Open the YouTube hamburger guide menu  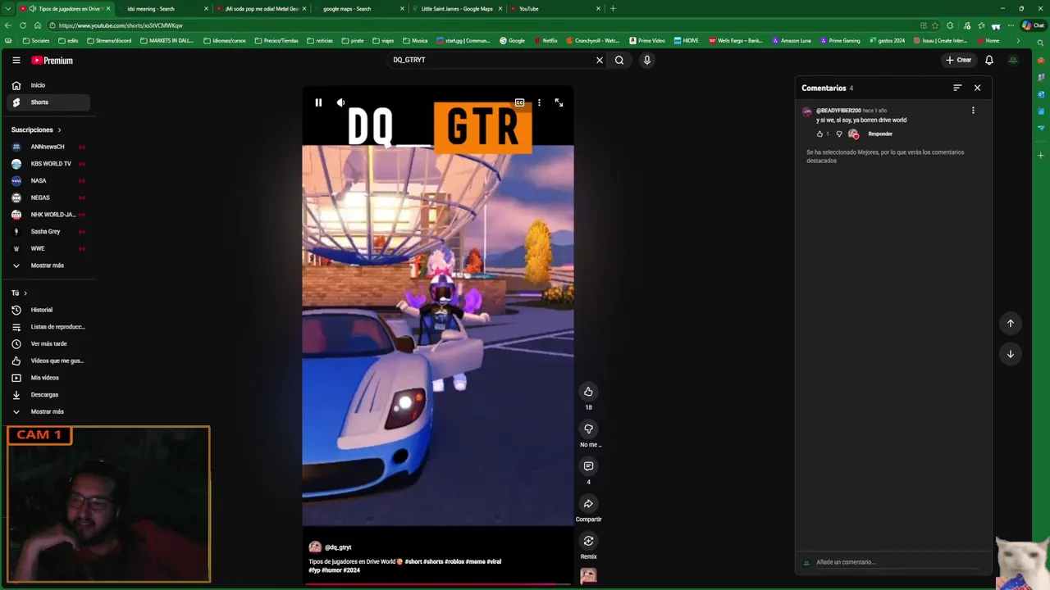16,60
